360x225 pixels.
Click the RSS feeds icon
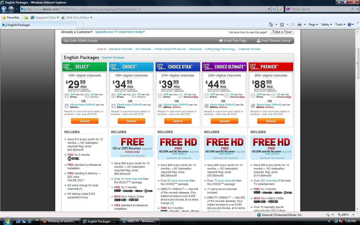point(282,24)
